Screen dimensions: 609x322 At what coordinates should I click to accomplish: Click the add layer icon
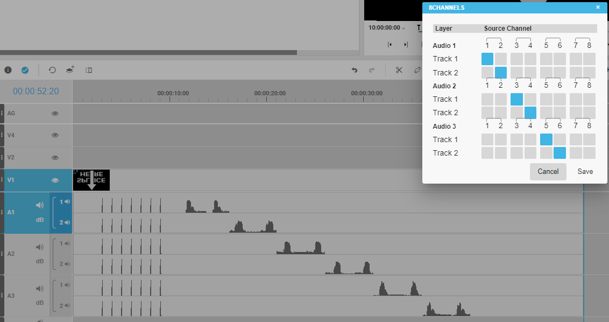(70, 70)
